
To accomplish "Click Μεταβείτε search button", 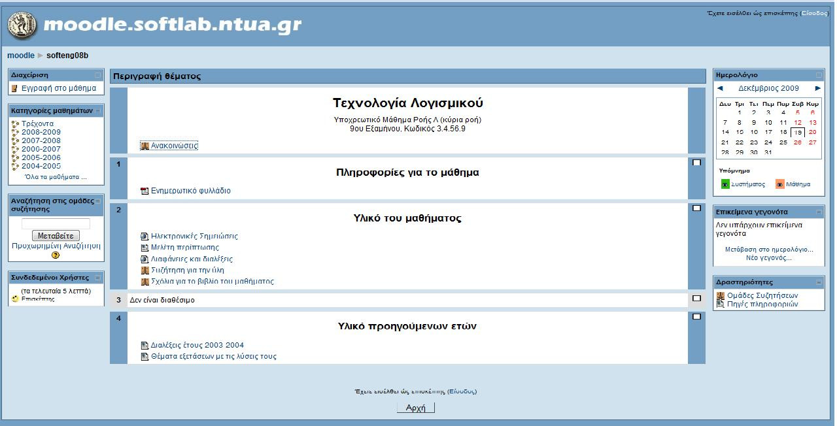I will 56,236.
